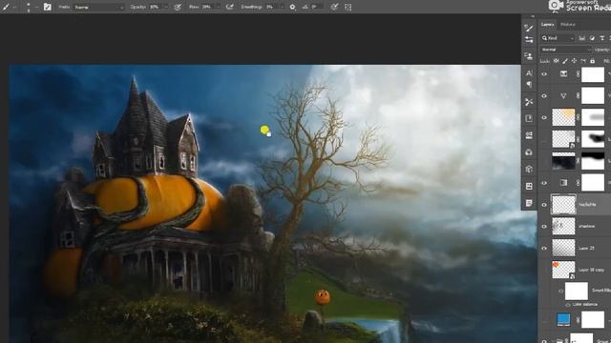Toggle pressure for opacity icon
This screenshot has height=343, width=611.
178,7
